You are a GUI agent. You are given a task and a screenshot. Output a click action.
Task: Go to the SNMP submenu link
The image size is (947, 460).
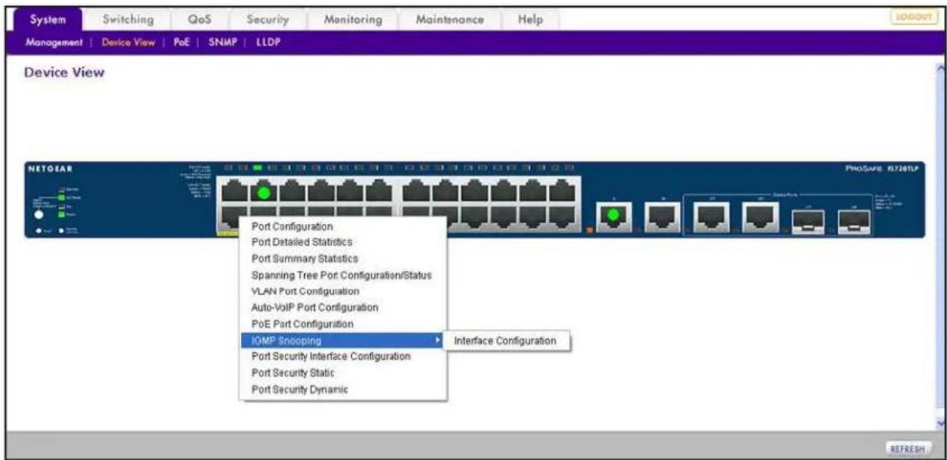coord(221,43)
